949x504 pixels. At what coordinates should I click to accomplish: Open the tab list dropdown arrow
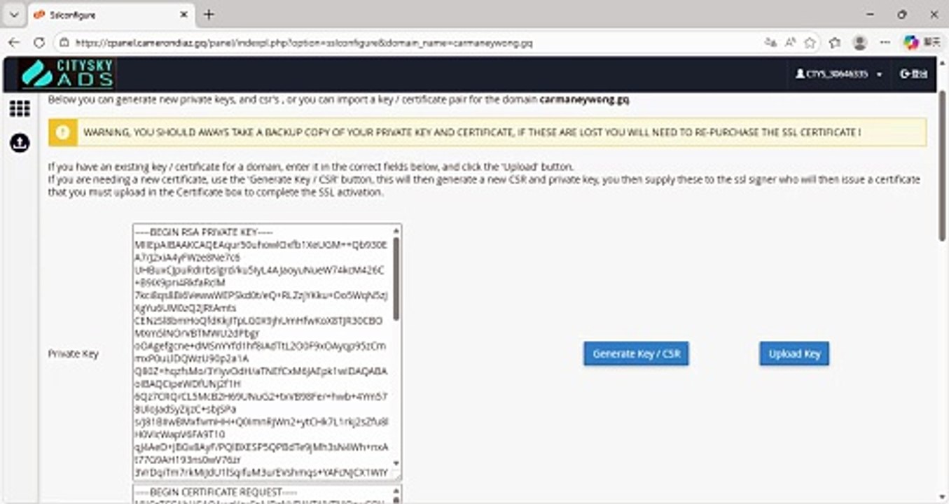point(13,15)
